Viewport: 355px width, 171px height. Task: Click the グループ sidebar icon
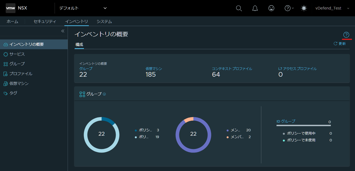pos(6,64)
